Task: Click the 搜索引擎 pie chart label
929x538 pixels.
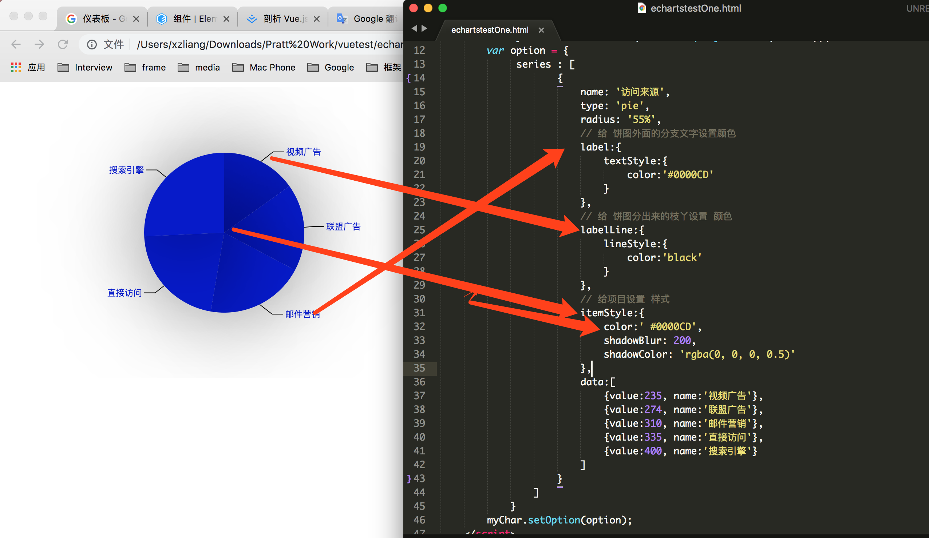Action: click(x=126, y=170)
